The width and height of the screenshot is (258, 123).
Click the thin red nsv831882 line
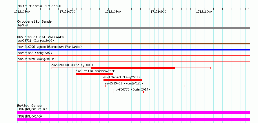133,56
